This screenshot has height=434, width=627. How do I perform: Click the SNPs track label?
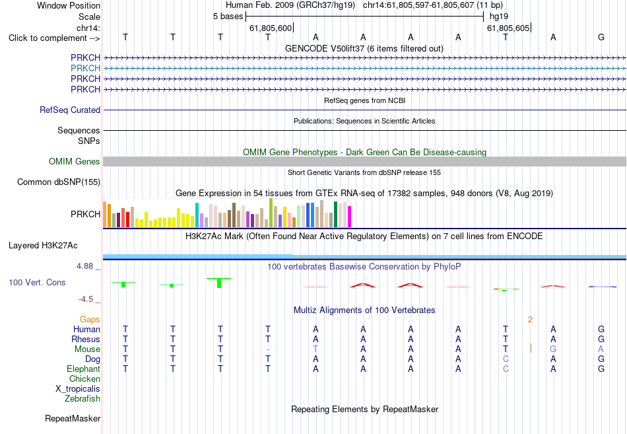[89, 141]
